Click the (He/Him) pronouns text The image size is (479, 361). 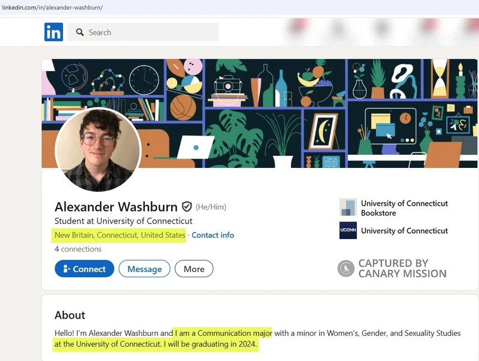[x=211, y=207]
